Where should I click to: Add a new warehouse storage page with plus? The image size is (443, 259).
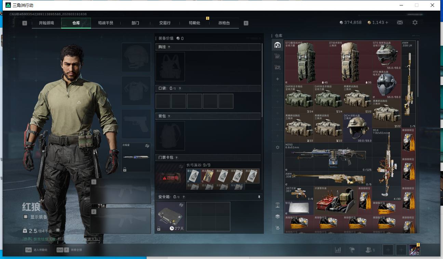[278, 79]
